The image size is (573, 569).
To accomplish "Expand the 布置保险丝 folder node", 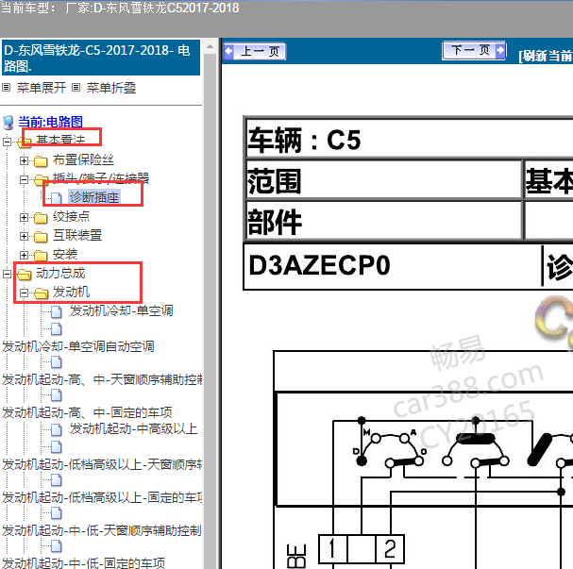I will [x=24, y=160].
